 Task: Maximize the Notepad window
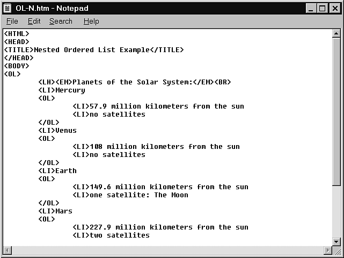[x=323, y=9]
